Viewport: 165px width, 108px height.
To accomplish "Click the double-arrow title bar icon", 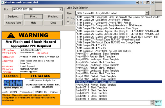I will (x=137, y=3).
